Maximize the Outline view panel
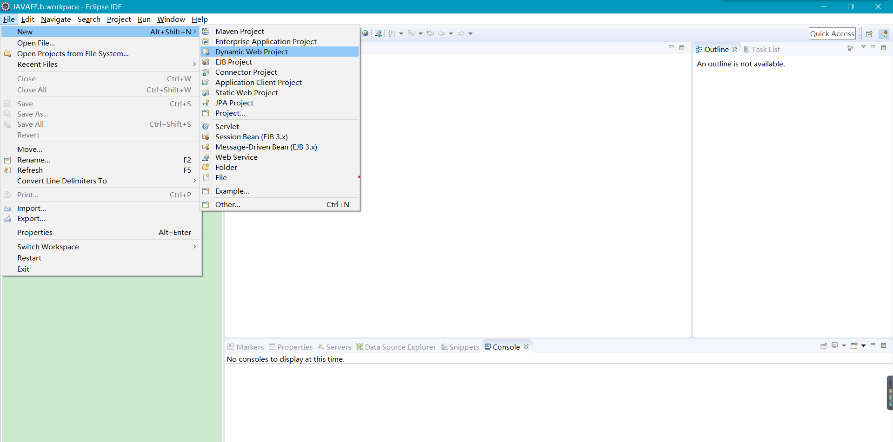Screen dimensions: 893x442 (884, 47)
